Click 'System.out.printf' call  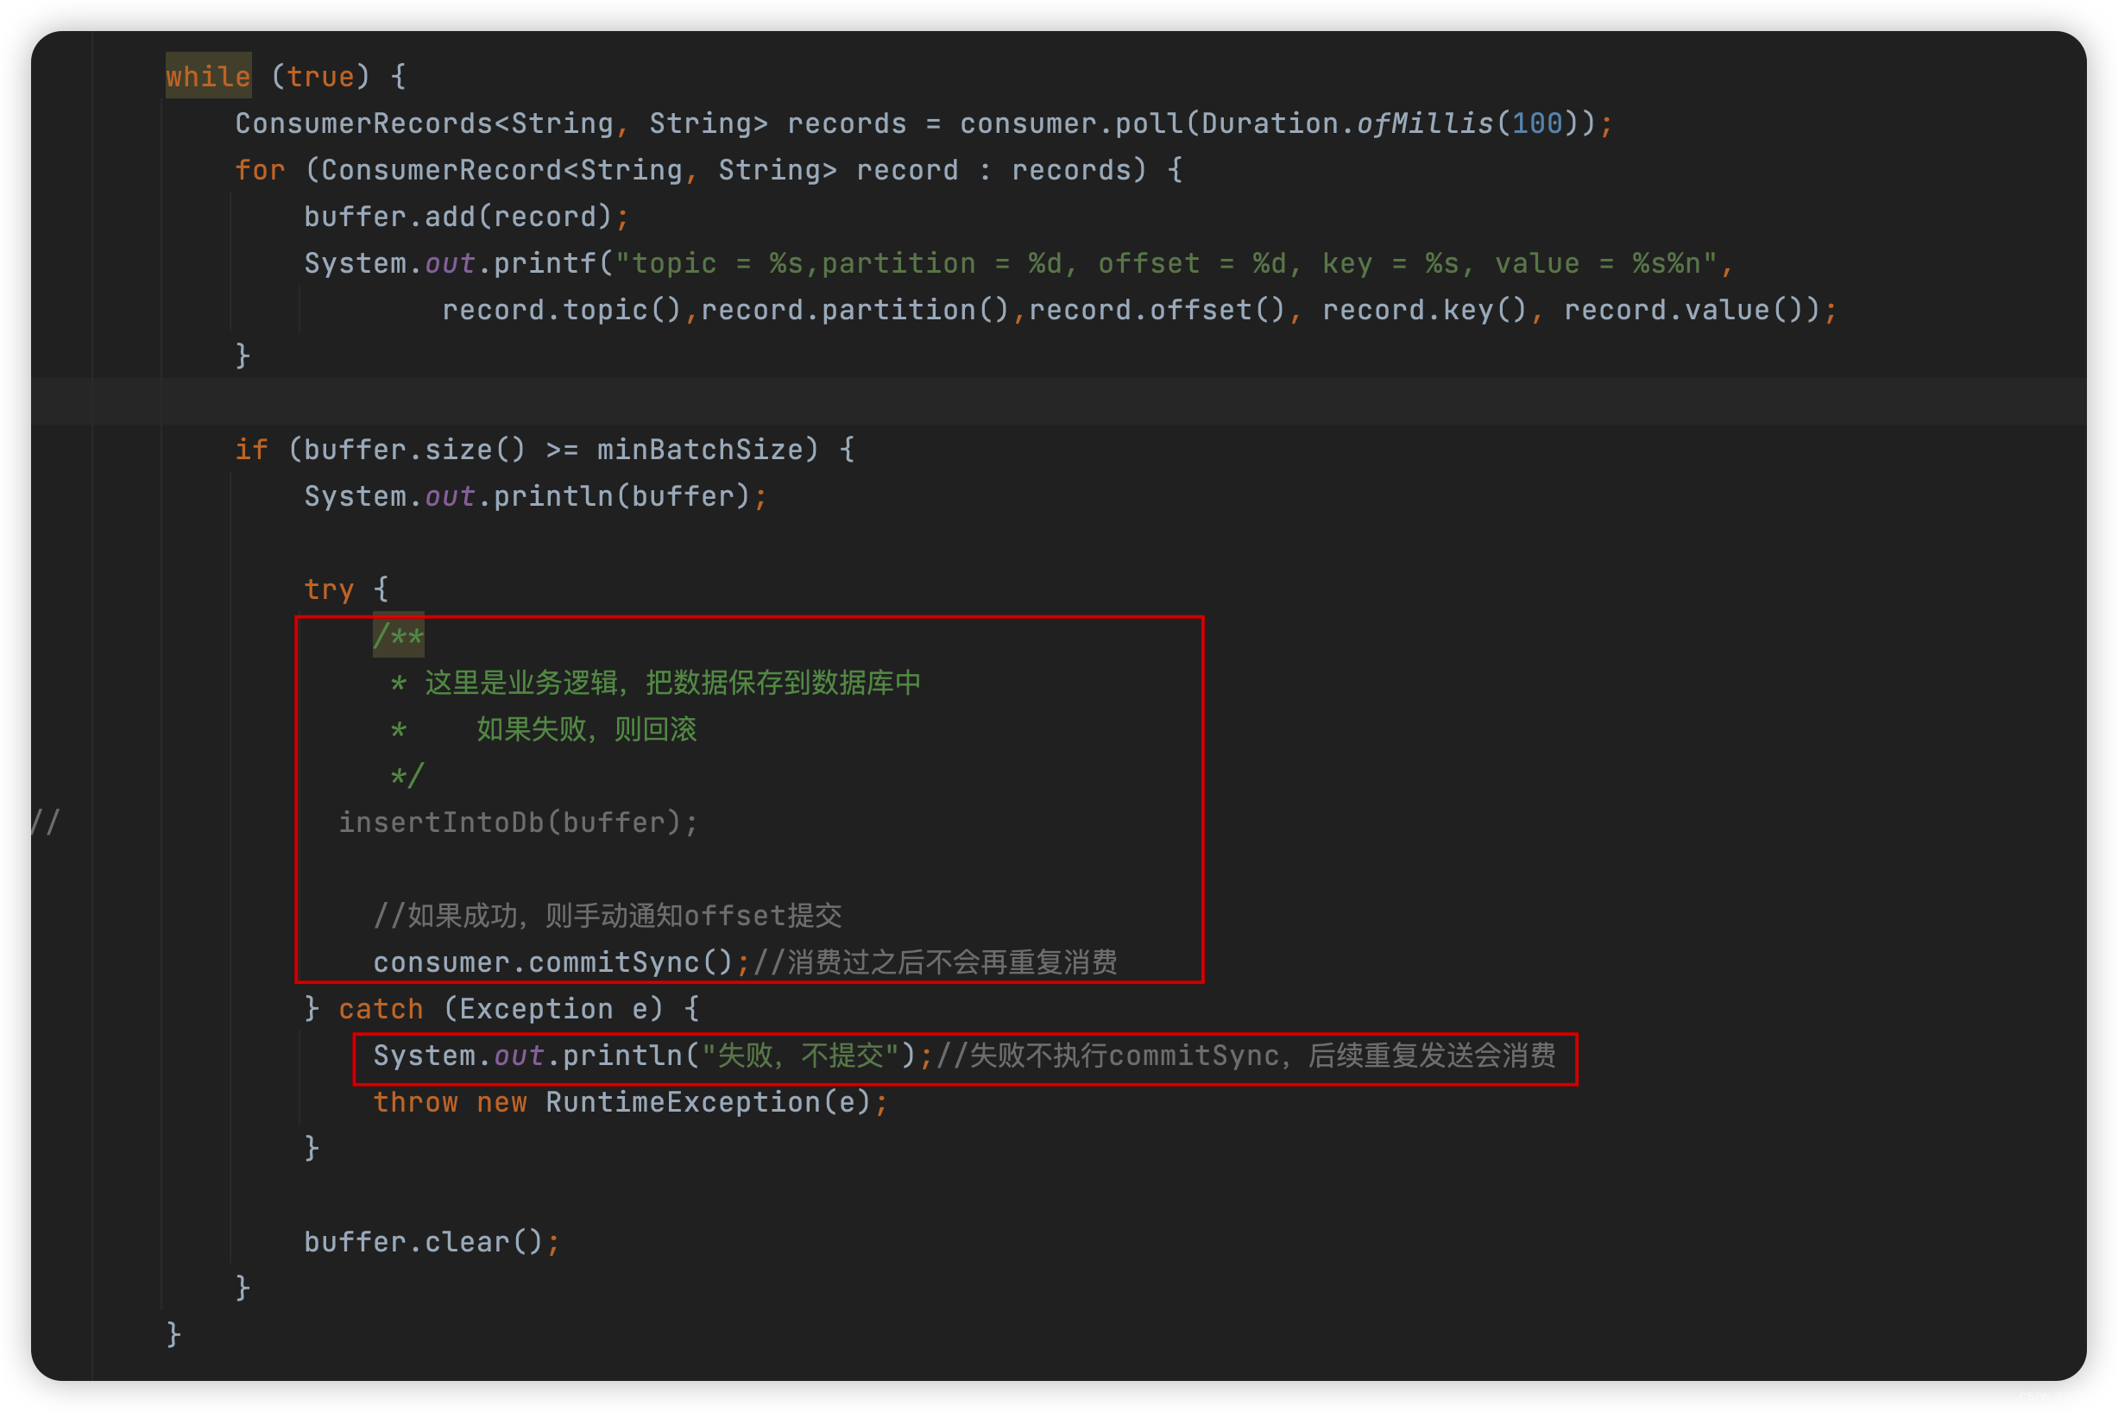(x=451, y=264)
